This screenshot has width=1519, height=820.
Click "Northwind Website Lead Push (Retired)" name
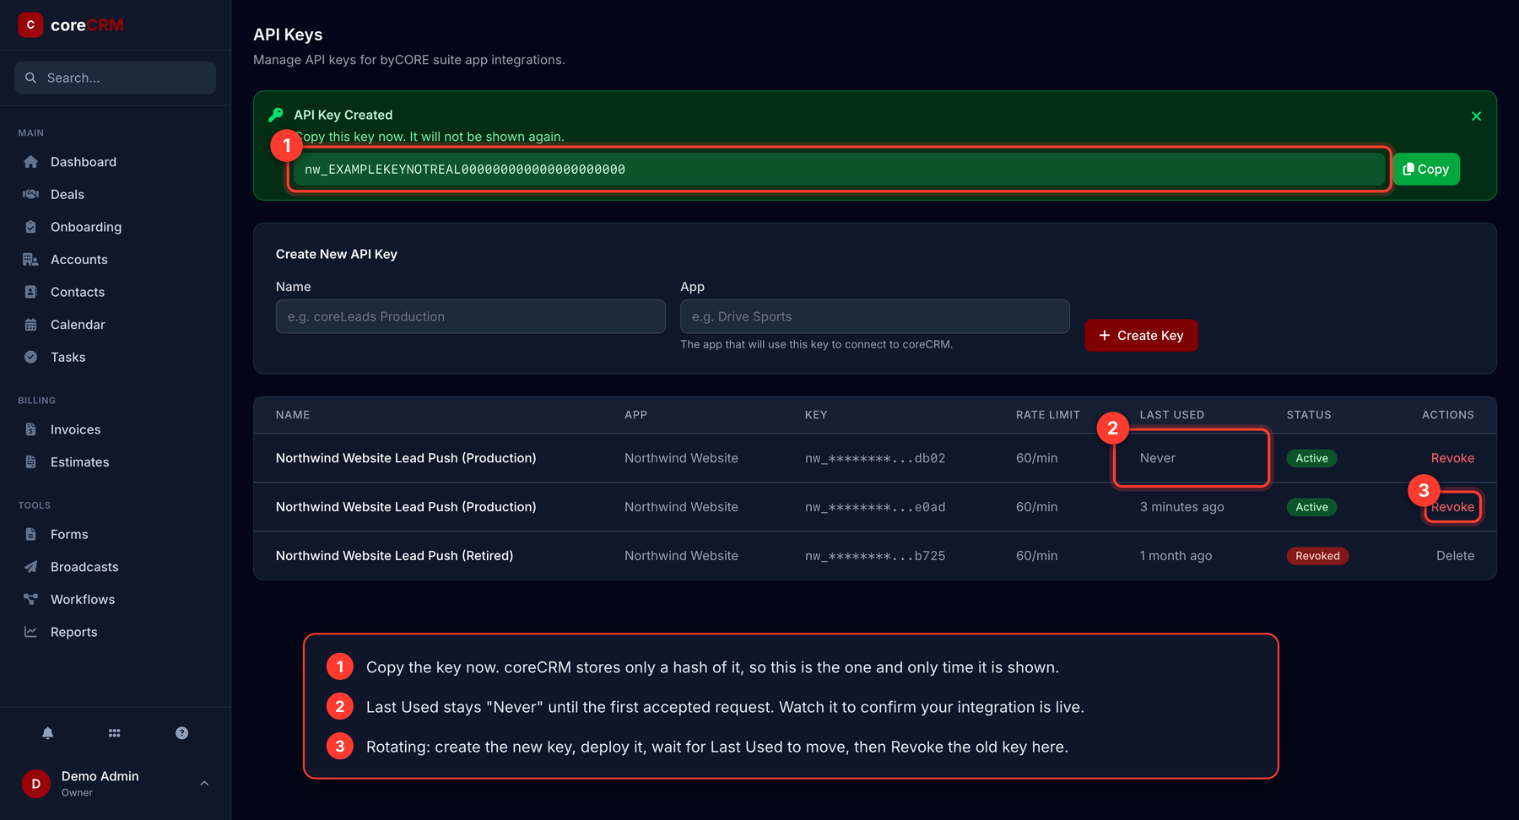[394, 556]
